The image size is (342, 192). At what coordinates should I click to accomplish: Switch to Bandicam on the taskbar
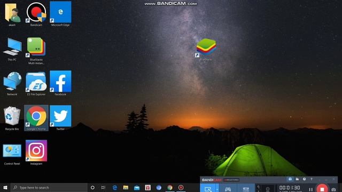click(181, 187)
